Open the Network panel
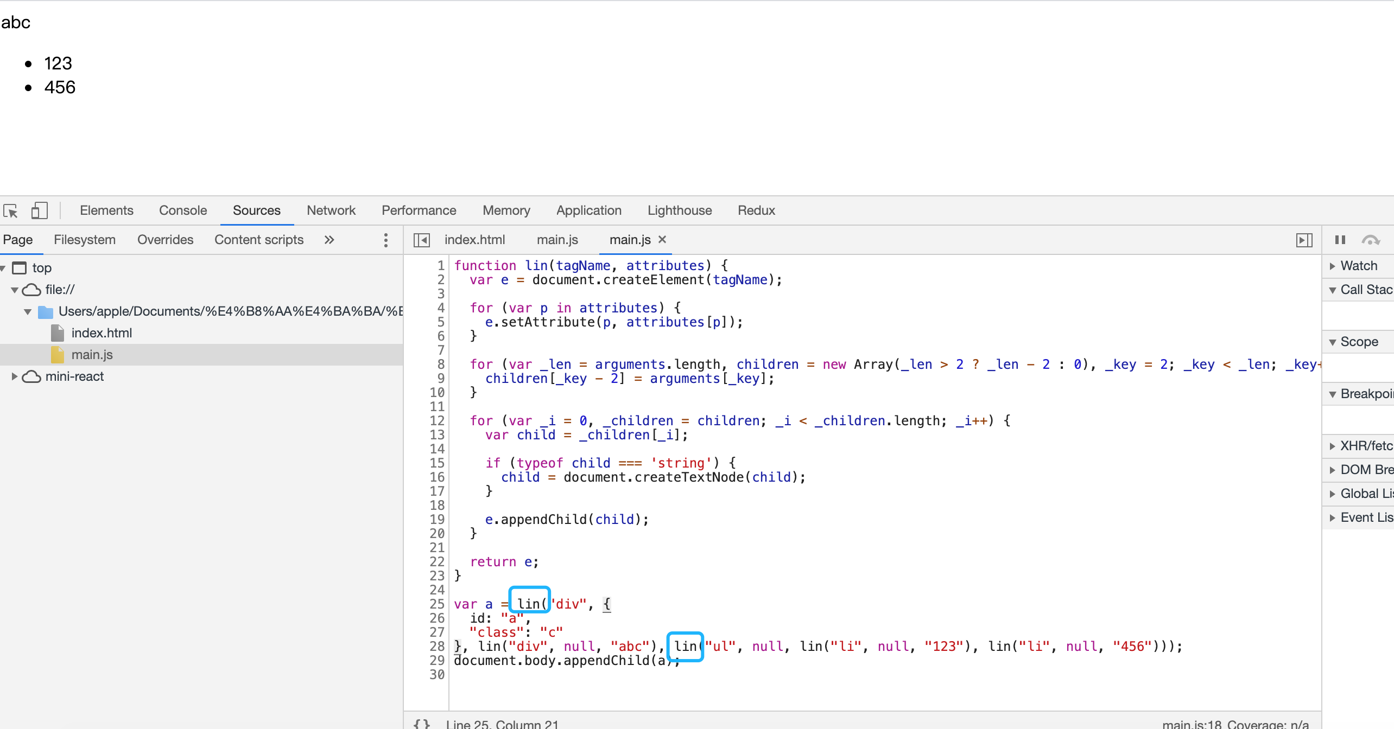This screenshot has width=1394, height=729. coord(331,210)
